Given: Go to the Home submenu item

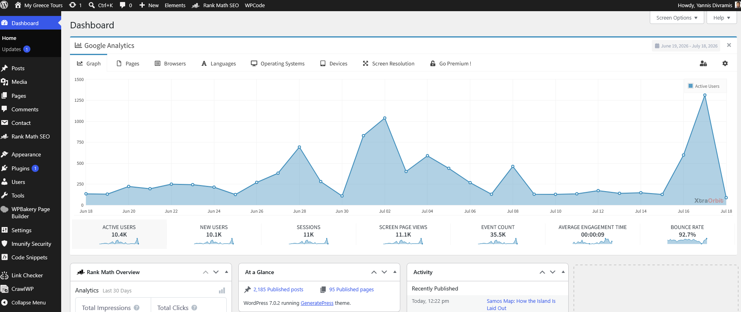Looking at the screenshot, I should (x=9, y=38).
